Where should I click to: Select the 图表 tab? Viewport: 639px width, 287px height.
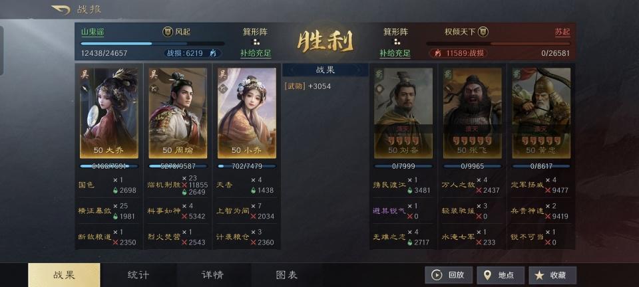(287, 275)
